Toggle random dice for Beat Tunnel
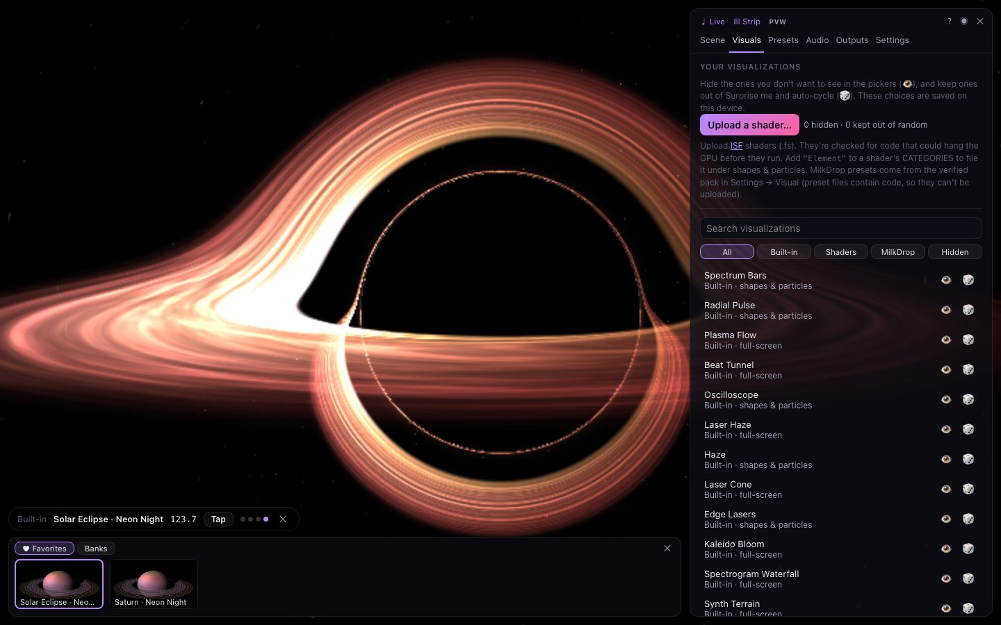This screenshot has width=1001, height=625. click(x=968, y=369)
